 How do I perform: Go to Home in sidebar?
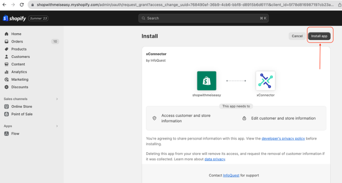pyautogui.click(x=16, y=34)
